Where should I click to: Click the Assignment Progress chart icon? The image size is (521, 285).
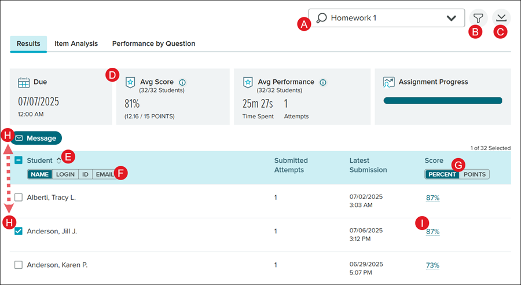[x=388, y=82]
